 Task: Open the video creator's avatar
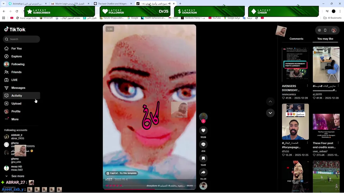click(x=203, y=116)
